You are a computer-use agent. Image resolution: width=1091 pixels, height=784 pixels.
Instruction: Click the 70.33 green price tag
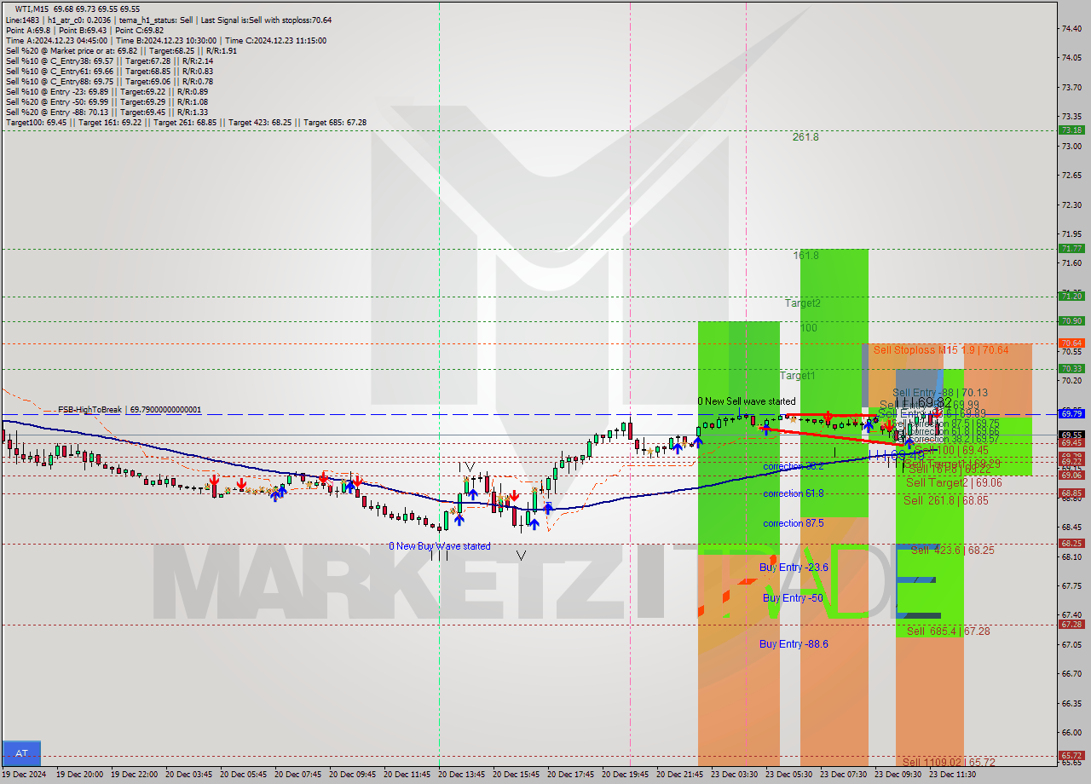click(x=1071, y=369)
